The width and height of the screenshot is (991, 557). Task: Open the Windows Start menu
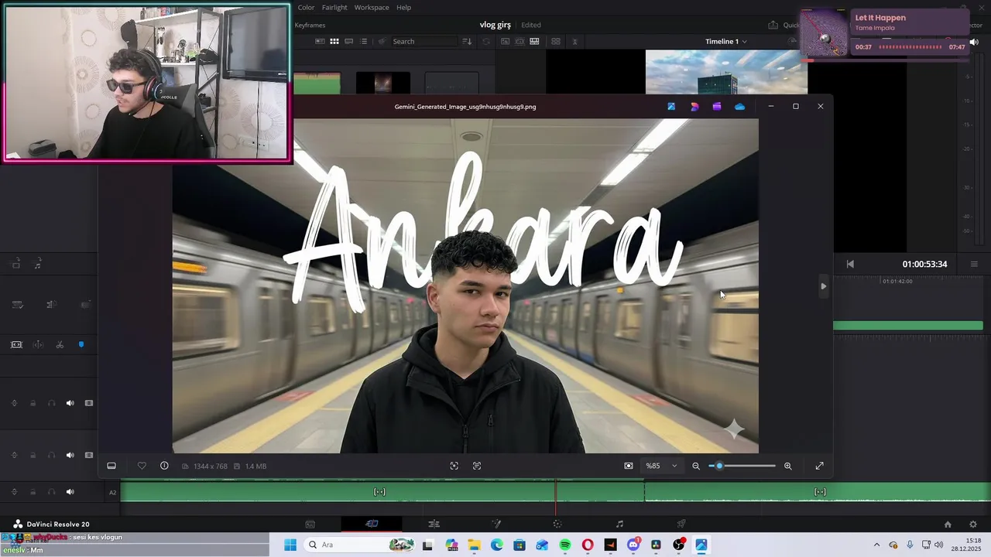pos(290,545)
